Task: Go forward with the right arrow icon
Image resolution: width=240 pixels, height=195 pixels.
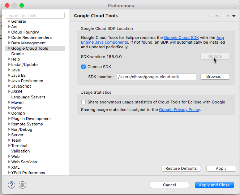Action: tap(223, 16)
